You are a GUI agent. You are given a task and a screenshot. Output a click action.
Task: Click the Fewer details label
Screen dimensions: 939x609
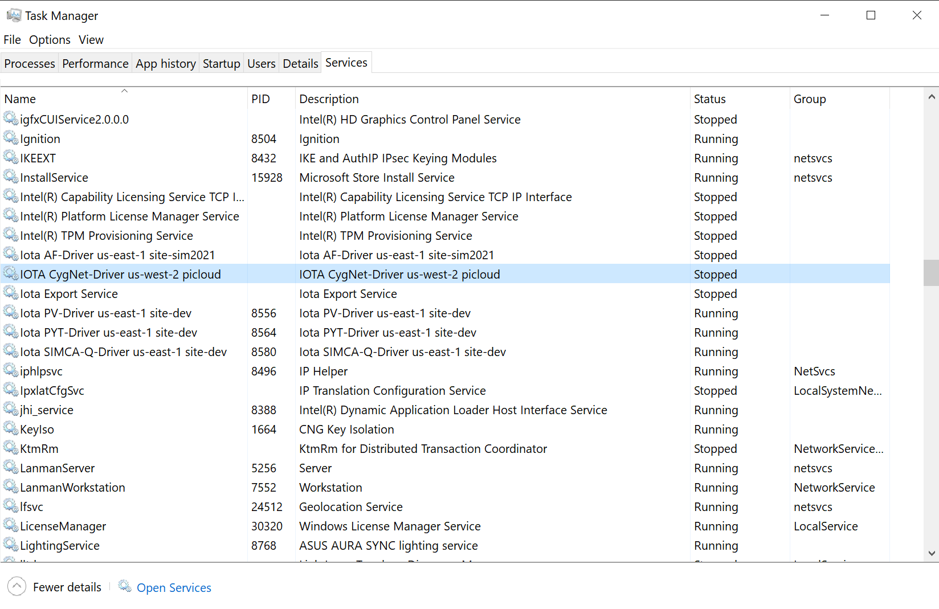pyautogui.click(x=67, y=587)
